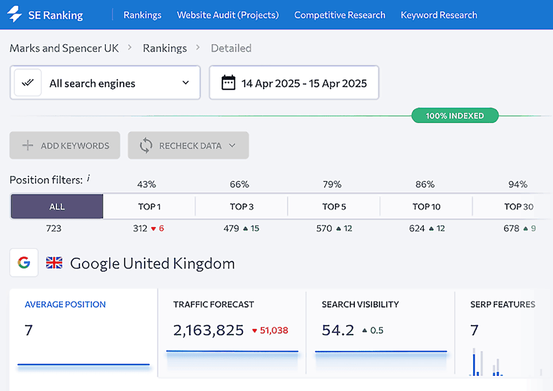The image size is (553, 391).
Task: Select the TOP 1 position filter
Action: [149, 207]
